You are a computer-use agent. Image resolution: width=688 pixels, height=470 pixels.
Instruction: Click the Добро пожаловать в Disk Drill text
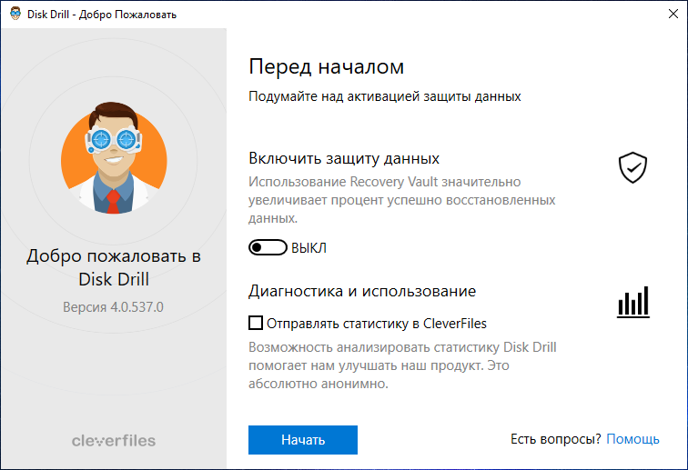pyautogui.click(x=114, y=267)
